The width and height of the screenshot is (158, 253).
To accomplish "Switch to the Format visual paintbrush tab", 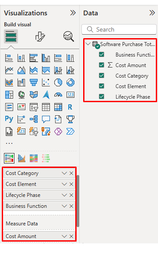I will coord(40,36).
